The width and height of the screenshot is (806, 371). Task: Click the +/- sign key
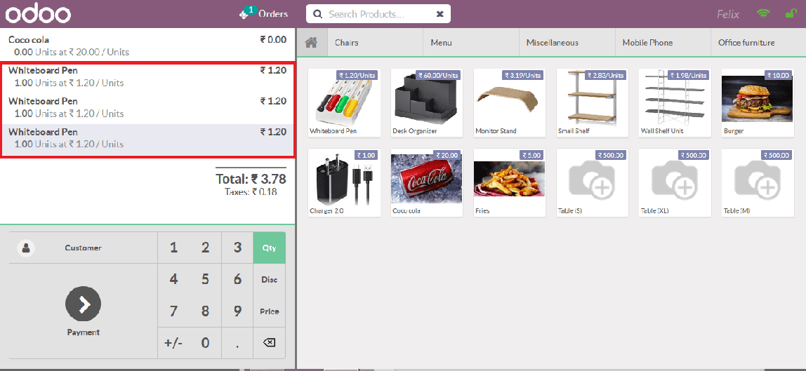(x=173, y=343)
